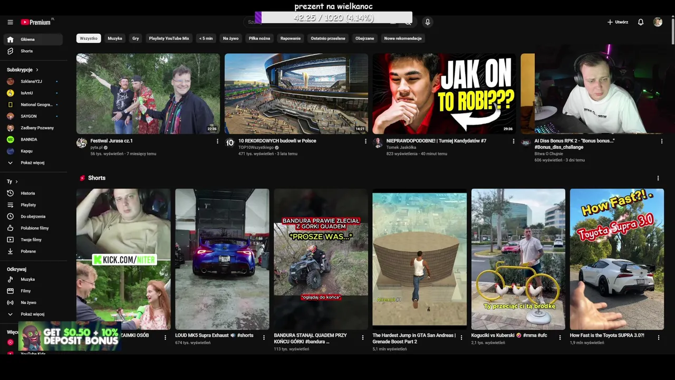Screen dimensions: 675x380
Task: Select the Wszystko filter chip
Action: (x=89, y=39)
